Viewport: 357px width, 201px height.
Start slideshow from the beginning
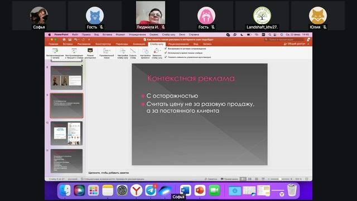[x=55, y=54]
